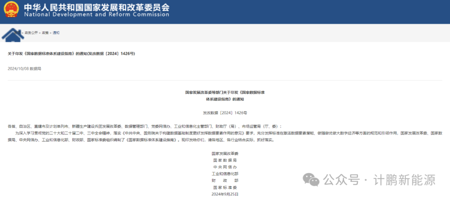Click the date 2024年9月25日
This screenshot has height=198, width=450.
pos(225,194)
